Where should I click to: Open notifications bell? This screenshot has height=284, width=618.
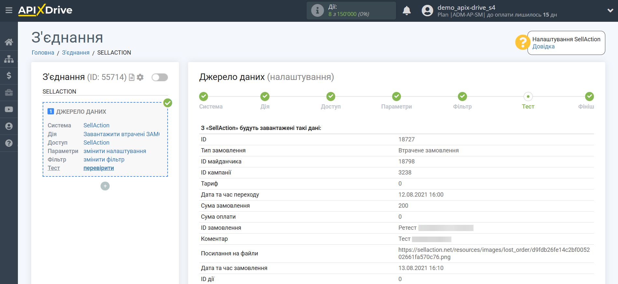(406, 10)
